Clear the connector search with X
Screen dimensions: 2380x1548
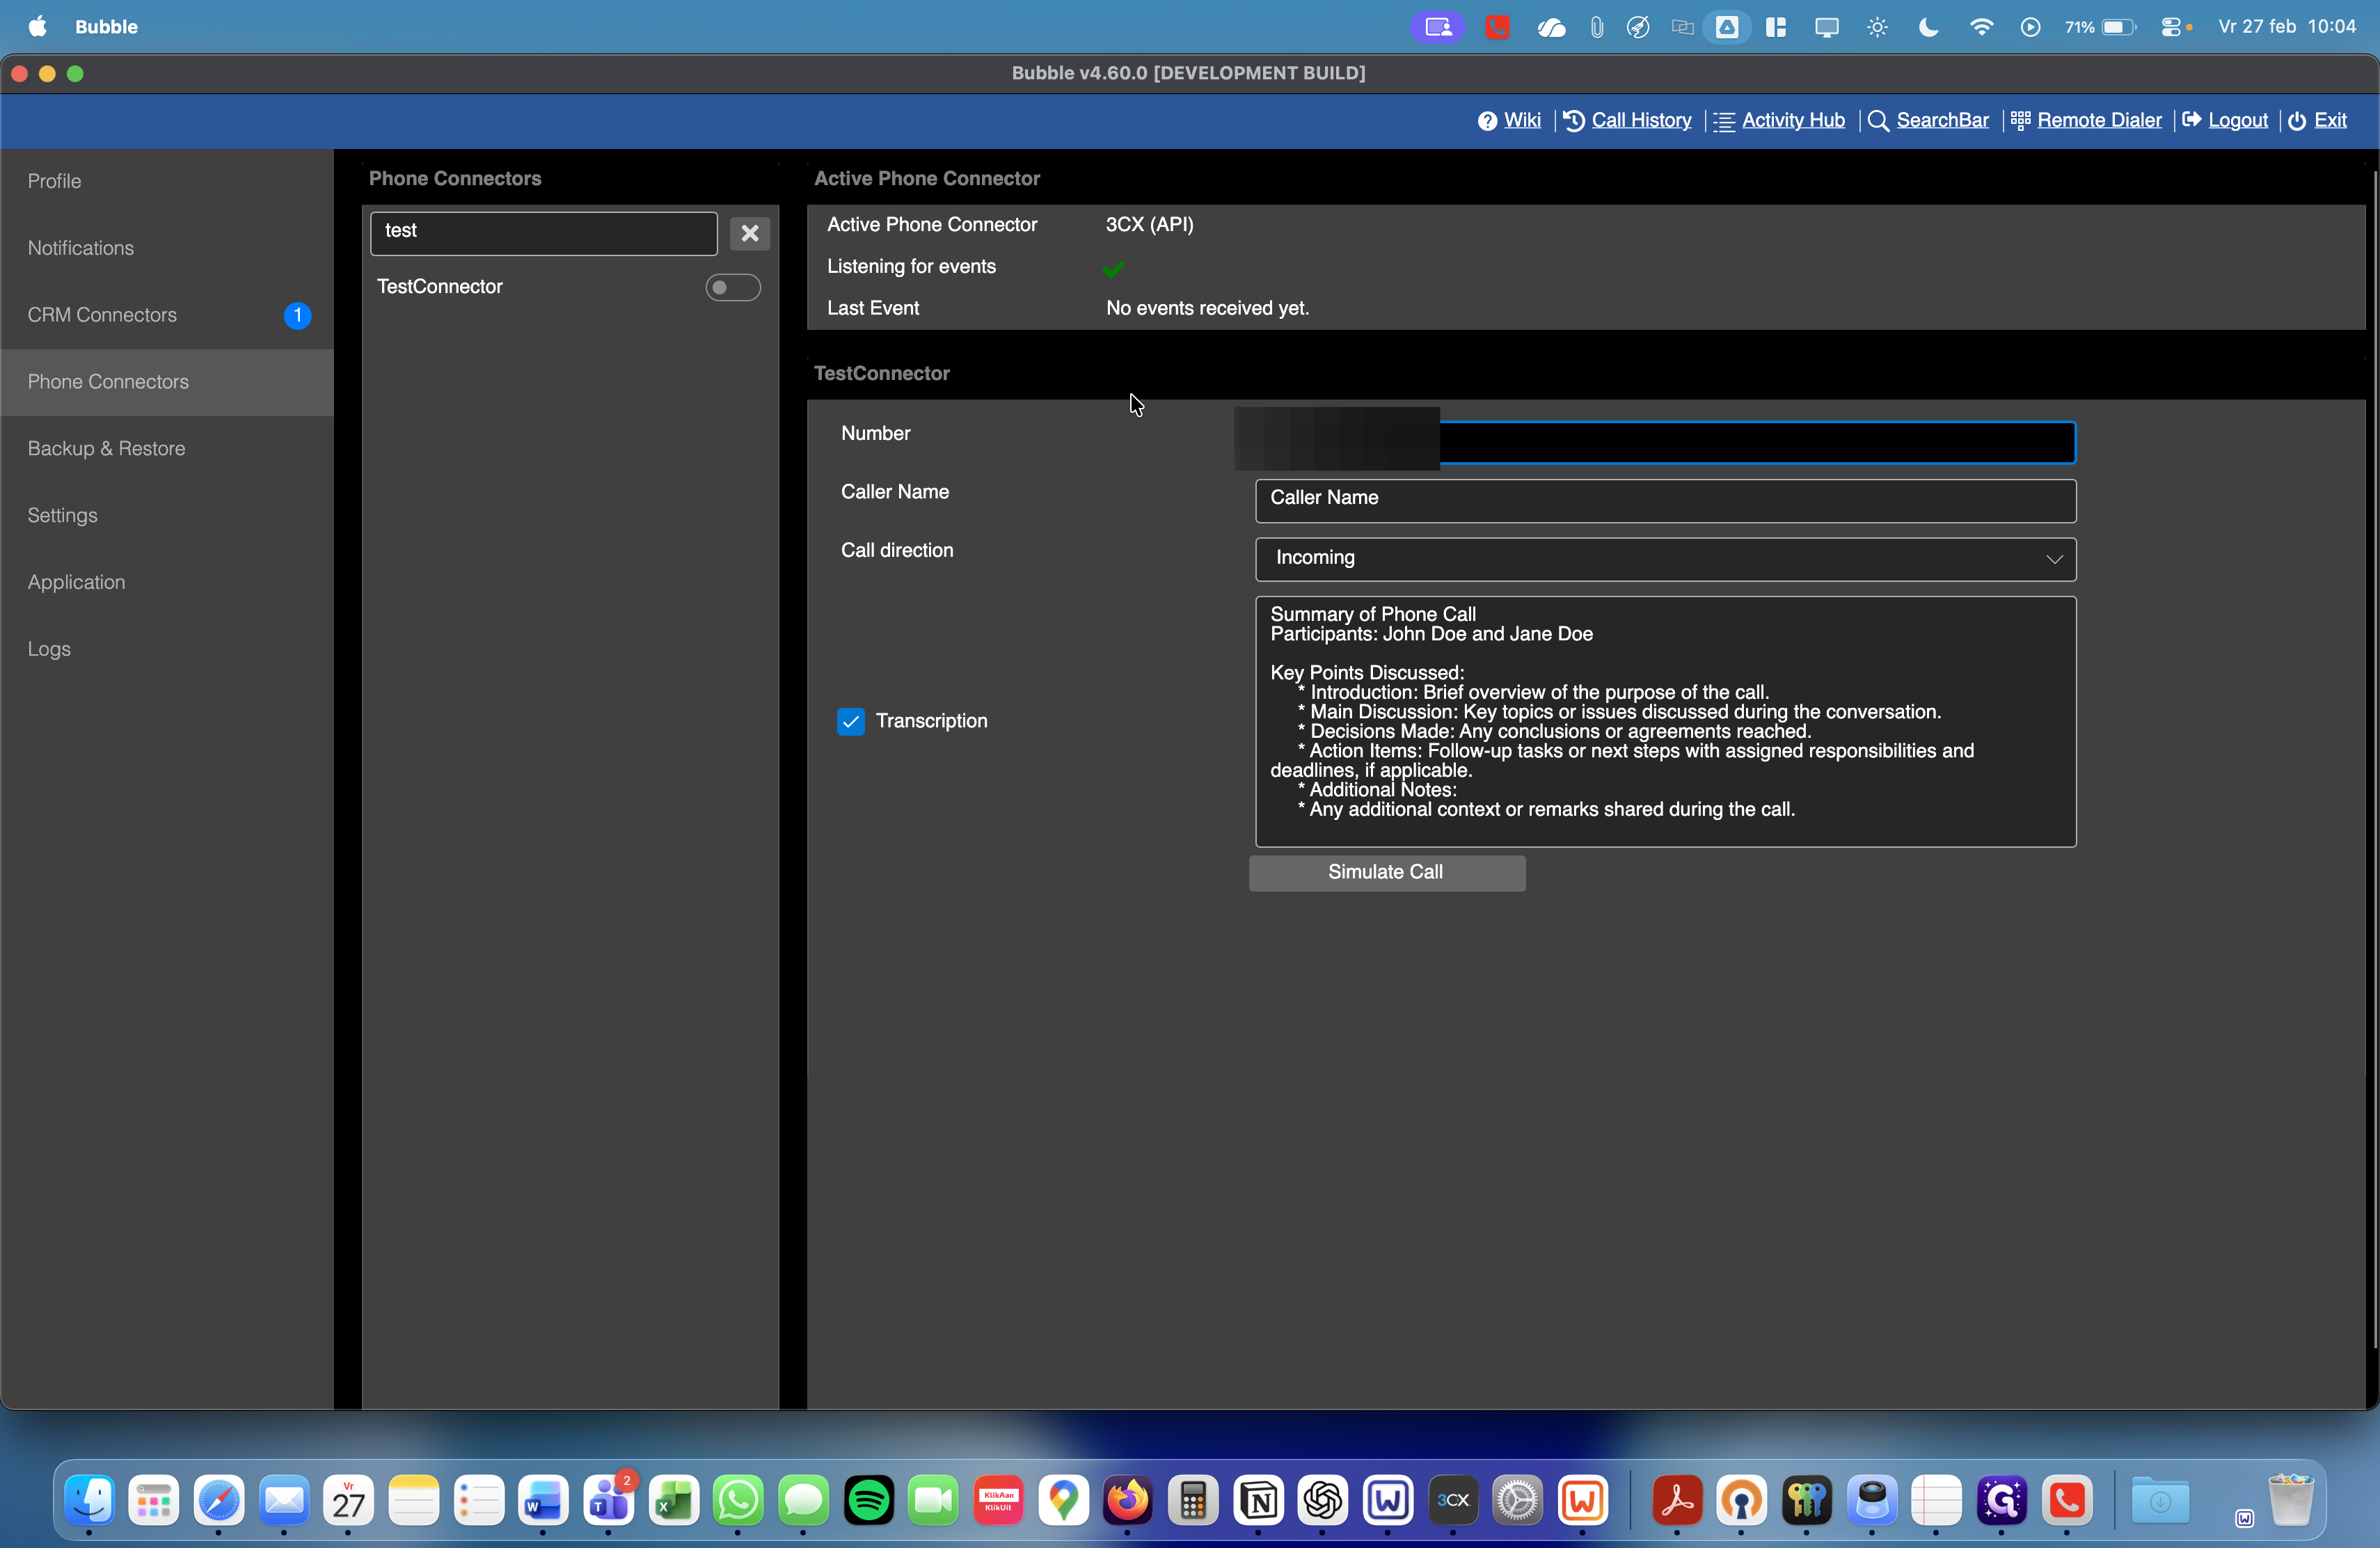pyautogui.click(x=749, y=233)
